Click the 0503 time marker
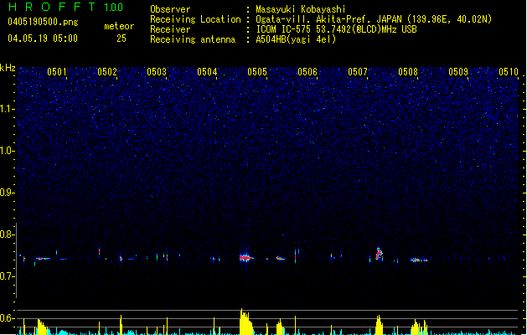 click(157, 72)
